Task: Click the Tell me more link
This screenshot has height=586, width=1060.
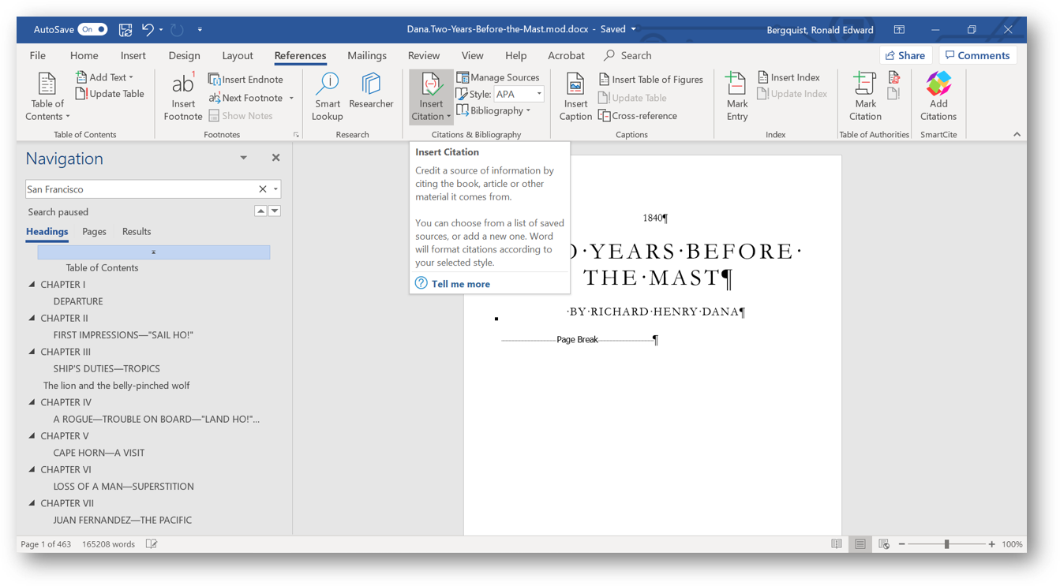Action: pyautogui.click(x=460, y=284)
